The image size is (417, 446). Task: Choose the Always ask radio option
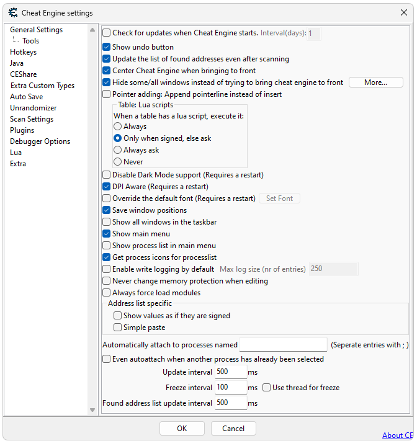click(117, 150)
